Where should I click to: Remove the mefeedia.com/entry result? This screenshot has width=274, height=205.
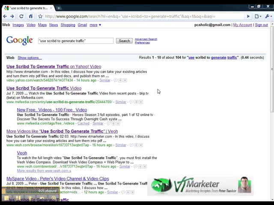(x=141, y=102)
